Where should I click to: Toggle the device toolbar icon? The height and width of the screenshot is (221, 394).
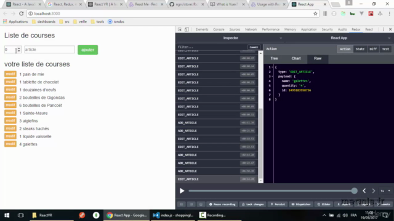(x=187, y=29)
